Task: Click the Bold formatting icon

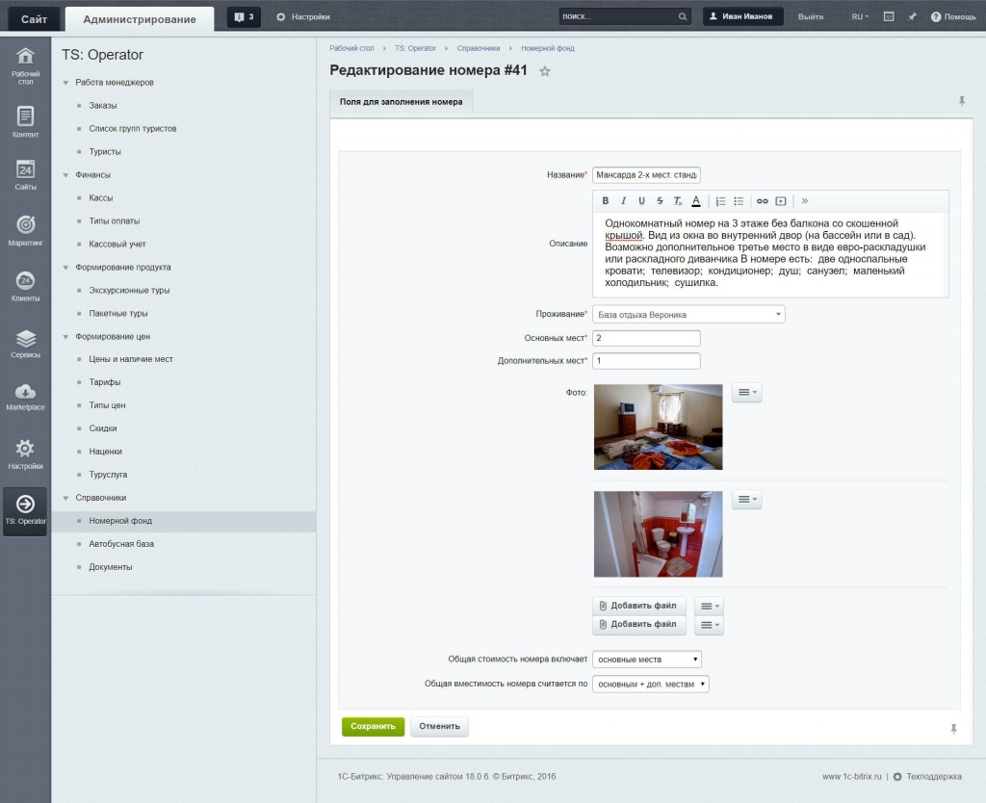Action: 605,200
